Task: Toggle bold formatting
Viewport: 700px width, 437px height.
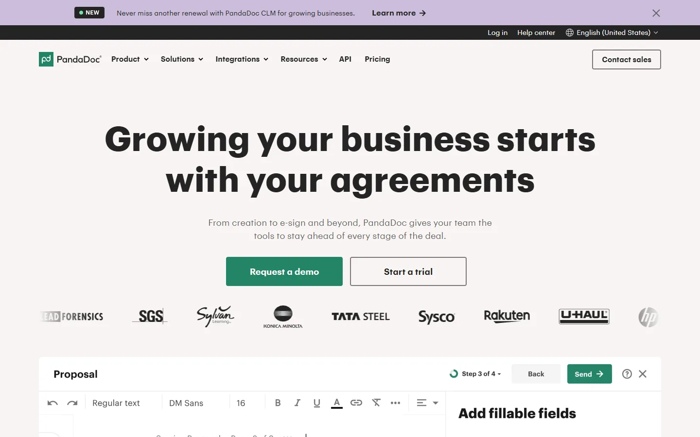Action: pyautogui.click(x=278, y=403)
